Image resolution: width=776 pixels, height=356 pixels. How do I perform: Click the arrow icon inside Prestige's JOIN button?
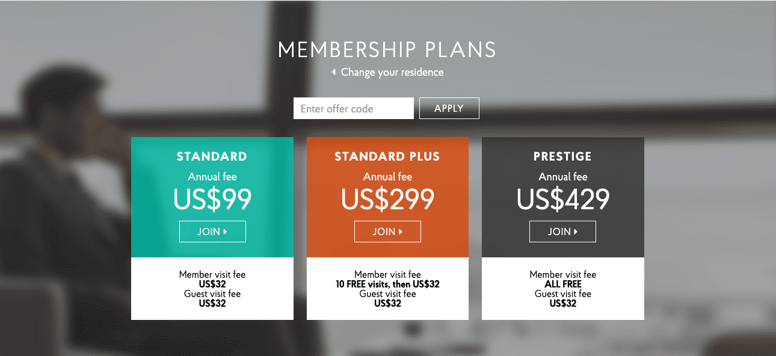click(x=574, y=231)
